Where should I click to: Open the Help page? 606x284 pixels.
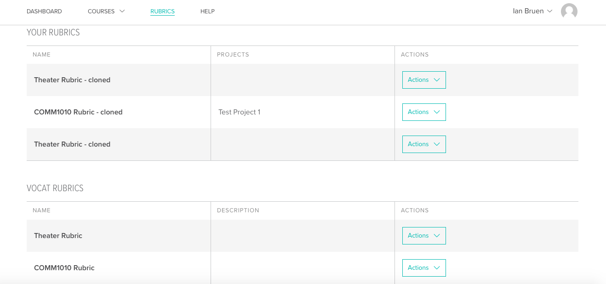pyautogui.click(x=207, y=11)
